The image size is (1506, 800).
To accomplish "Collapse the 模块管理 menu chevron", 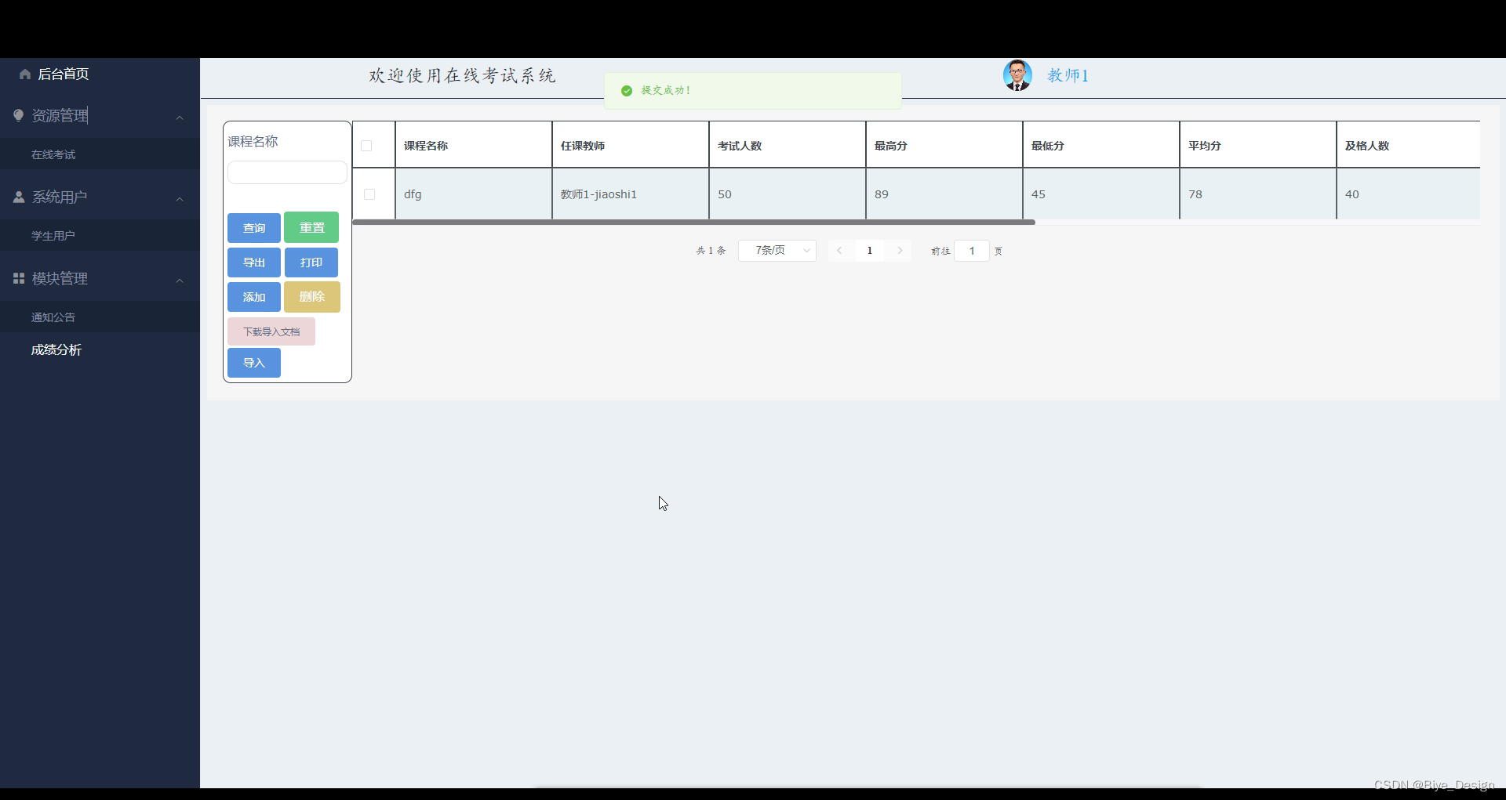I will pyautogui.click(x=180, y=281).
